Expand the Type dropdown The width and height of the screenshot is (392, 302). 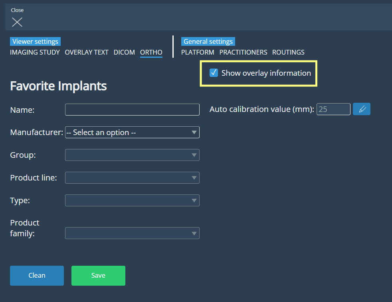tap(132, 200)
